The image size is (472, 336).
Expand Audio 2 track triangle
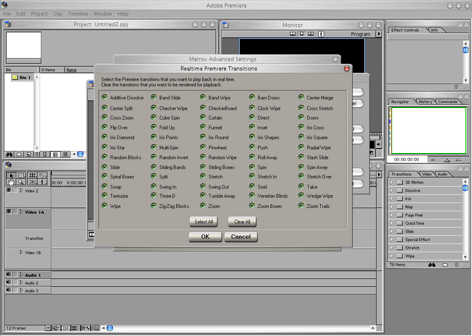point(21,282)
